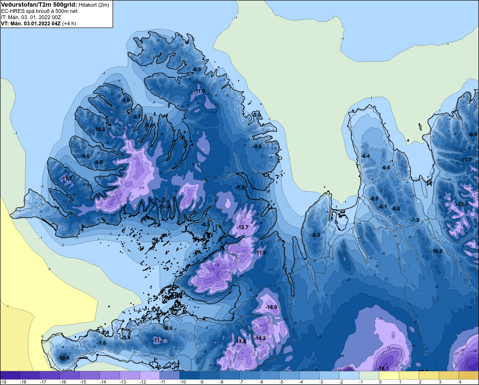Image resolution: width=479 pixels, height=385 pixels.
Task: Click the -19 color swatch in the legend
Action: coord(10,375)
